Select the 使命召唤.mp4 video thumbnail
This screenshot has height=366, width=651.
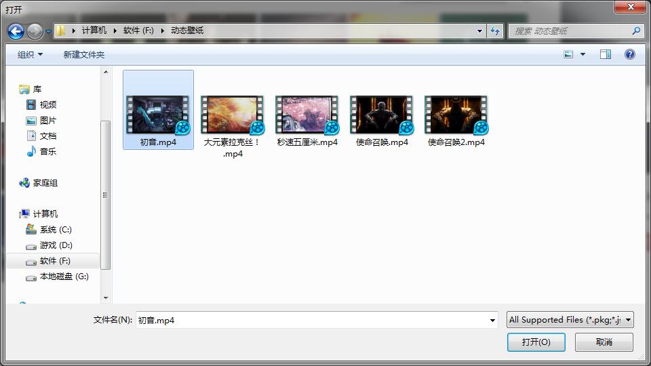[382, 115]
